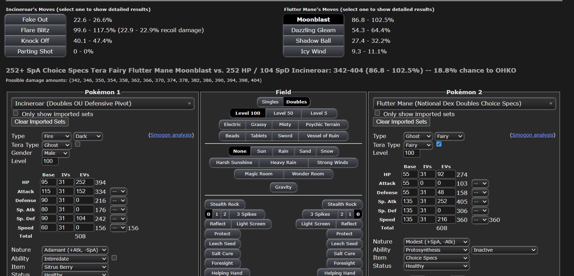The image size is (574, 276).
Task: Set field level to Level 100
Action: (248, 113)
